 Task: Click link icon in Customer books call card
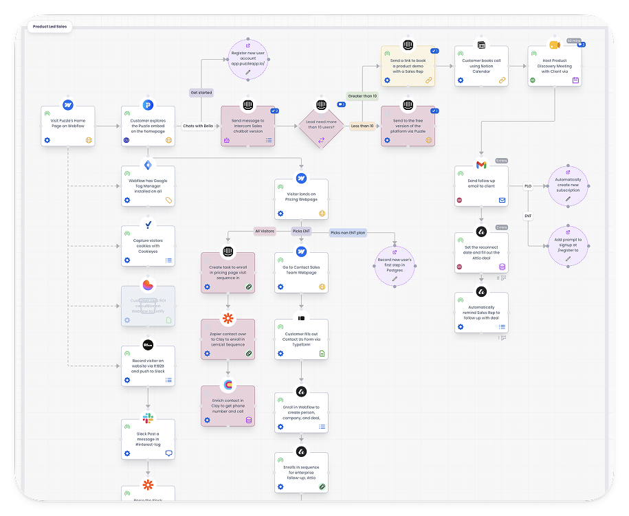pyautogui.click(x=502, y=80)
